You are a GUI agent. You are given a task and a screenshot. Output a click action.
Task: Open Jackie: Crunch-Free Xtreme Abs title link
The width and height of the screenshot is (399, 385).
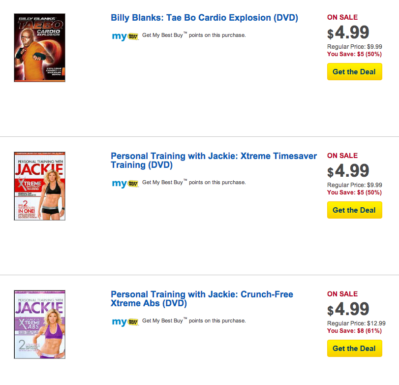click(x=202, y=299)
